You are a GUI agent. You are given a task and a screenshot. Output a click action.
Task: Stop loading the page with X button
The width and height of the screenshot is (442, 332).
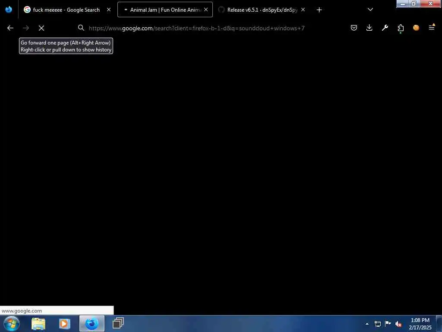coord(41,28)
